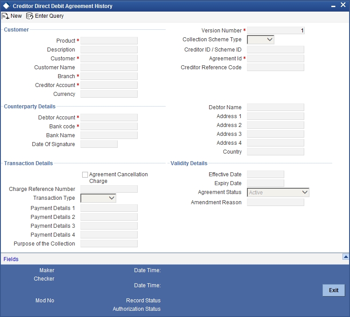The height and width of the screenshot is (317, 350).
Task: Click the Description input field
Action: tap(109, 50)
